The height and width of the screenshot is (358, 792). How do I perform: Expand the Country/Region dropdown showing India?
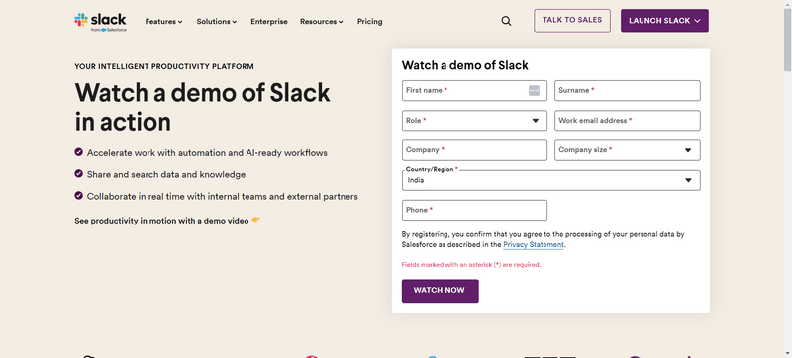click(x=551, y=180)
